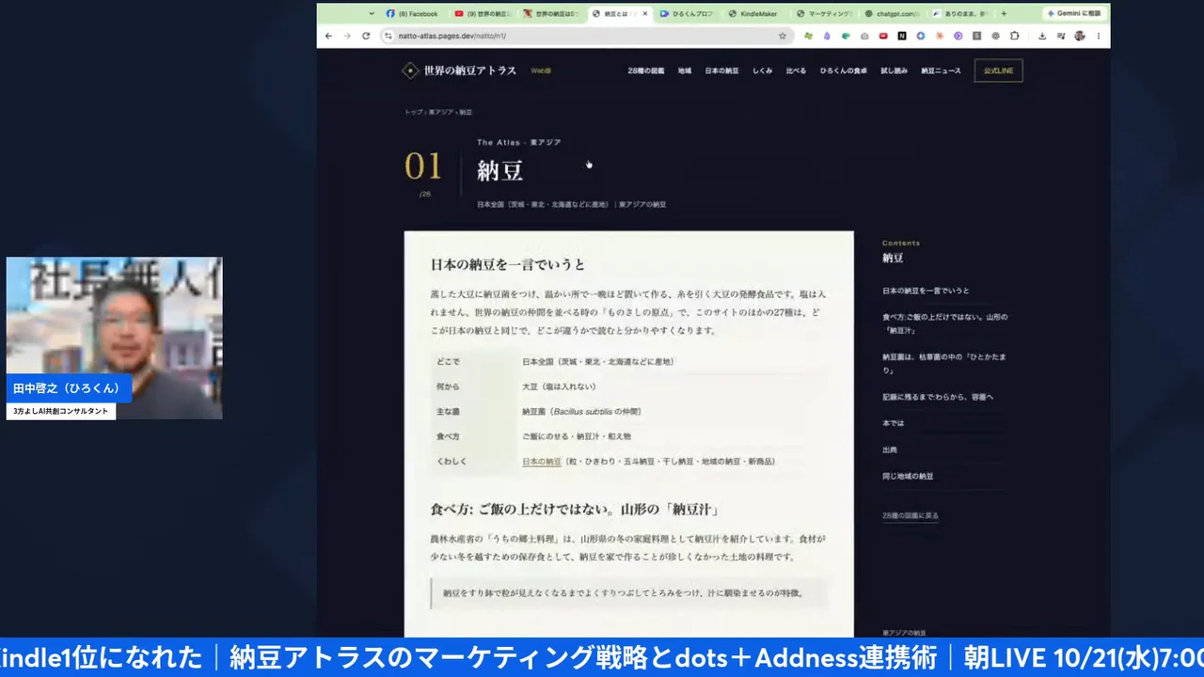Open the 日本の納豆 nav item in header
The height and width of the screenshot is (677, 1204).
[721, 71]
